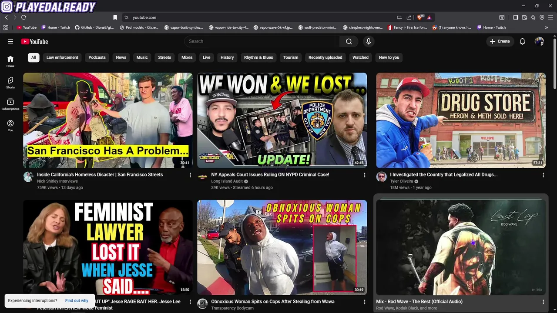Open the Brave Shields lion icon
The width and height of the screenshot is (557, 313).
point(419,17)
